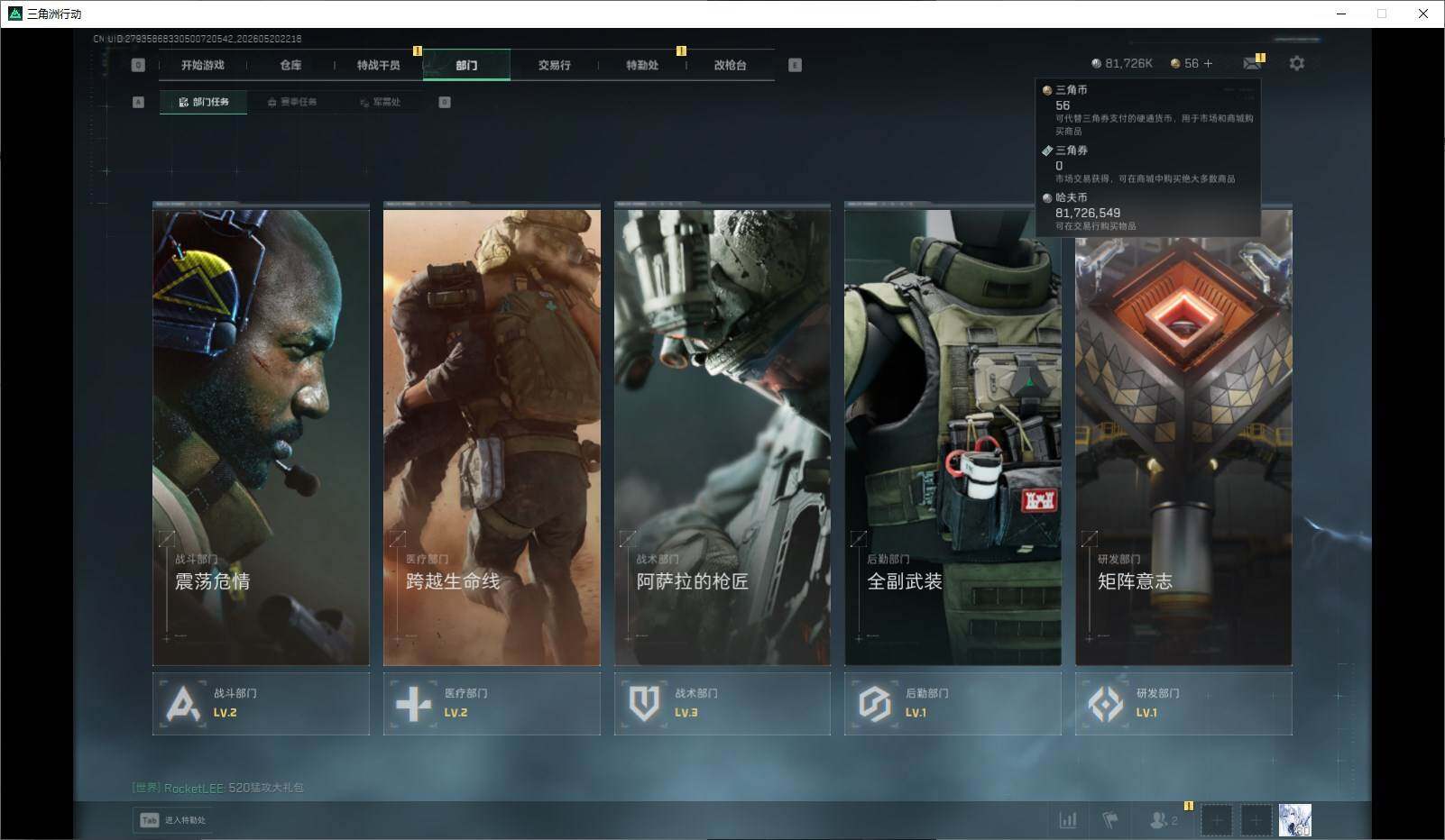This screenshot has width=1445, height=840.
Task: Click the 战斗部门 LV.2 level button
Action: pos(261,703)
